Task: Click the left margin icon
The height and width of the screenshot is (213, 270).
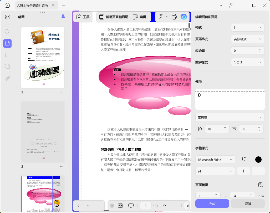Action: 200,129
